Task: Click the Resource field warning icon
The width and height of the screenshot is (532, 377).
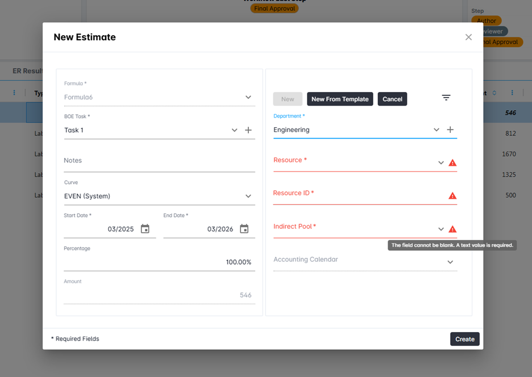Action: pyautogui.click(x=452, y=163)
